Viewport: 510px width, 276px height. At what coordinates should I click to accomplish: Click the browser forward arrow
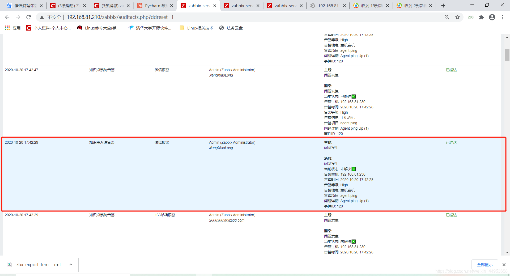[18, 17]
